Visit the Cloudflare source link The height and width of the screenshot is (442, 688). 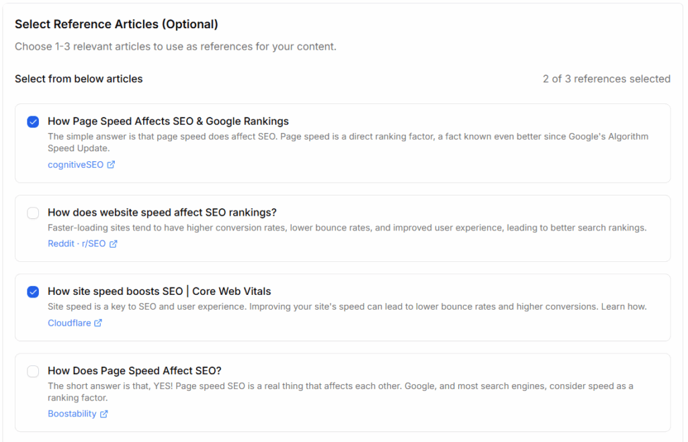(68, 322)
